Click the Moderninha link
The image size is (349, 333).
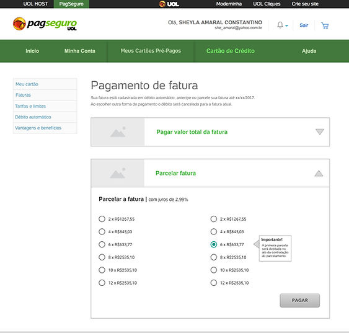point(229,4)
